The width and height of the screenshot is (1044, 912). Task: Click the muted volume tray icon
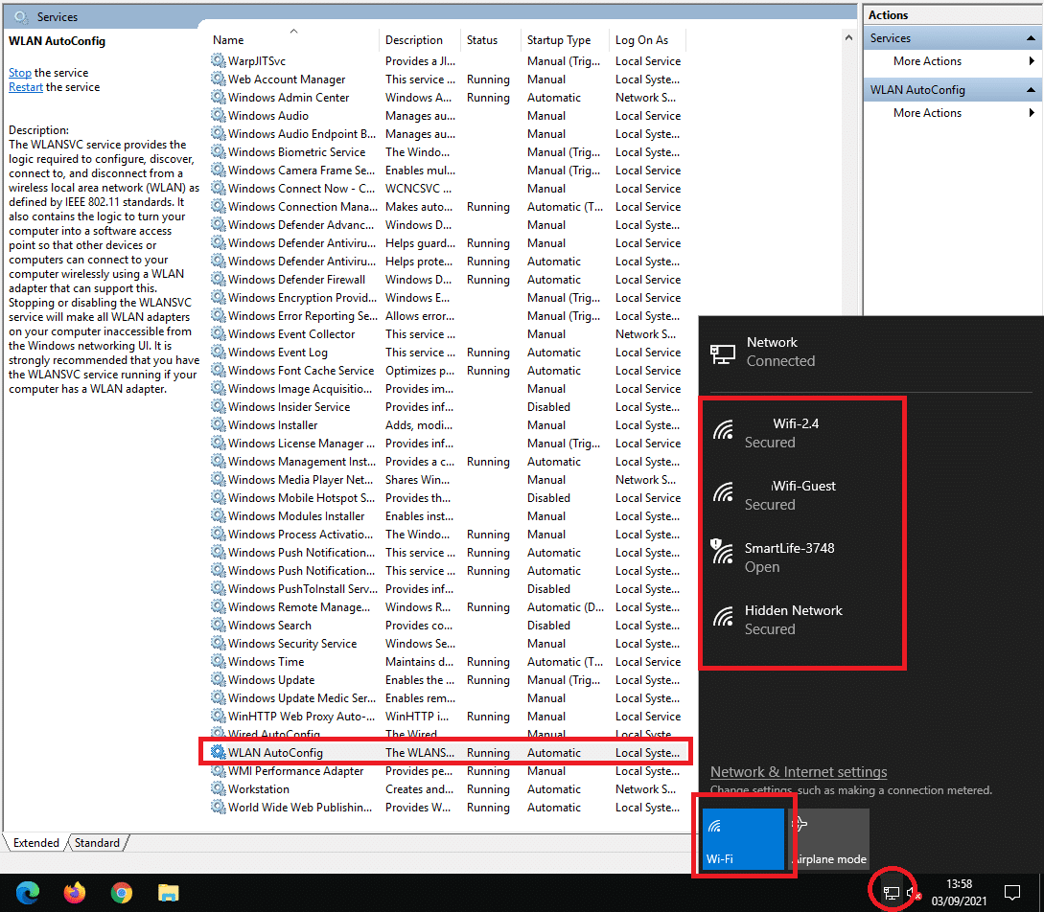pyautogui.click(x=914, y=893)
